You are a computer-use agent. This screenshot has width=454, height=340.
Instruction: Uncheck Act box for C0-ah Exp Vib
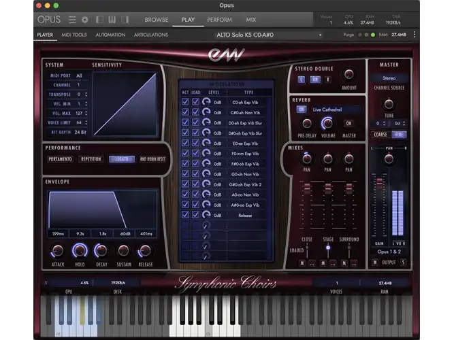click(185, 102)
